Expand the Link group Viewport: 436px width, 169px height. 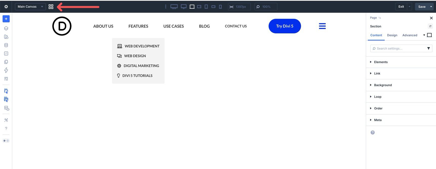pyautogui.click(x=401, y=73)
